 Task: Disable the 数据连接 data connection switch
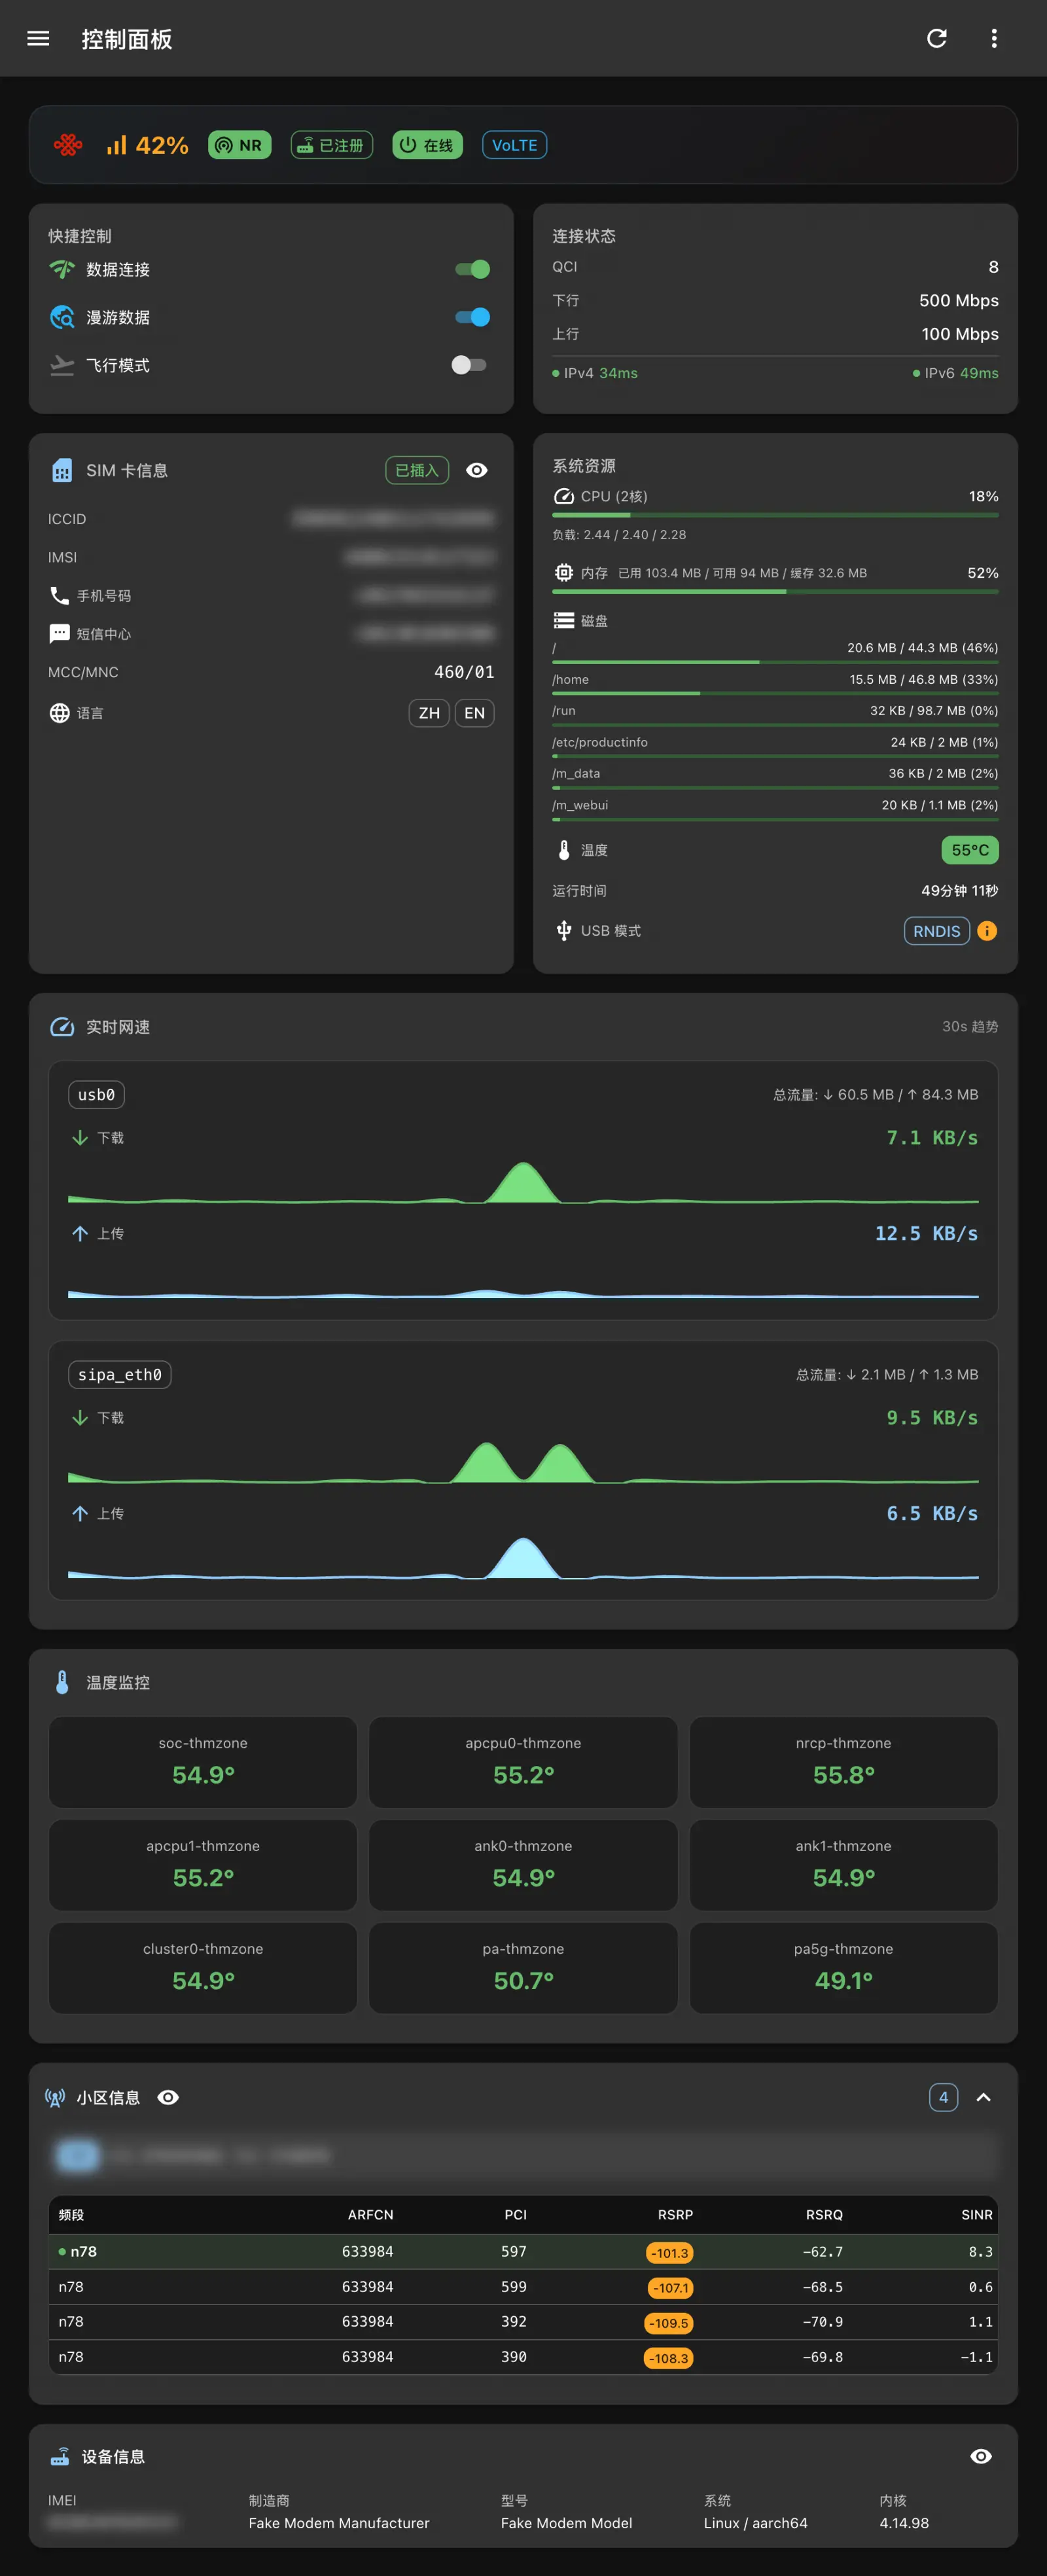[x=472, y=269]
